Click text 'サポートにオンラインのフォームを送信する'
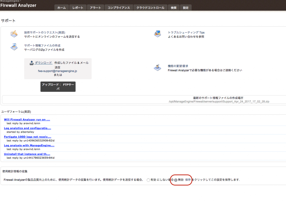 click(x=52, y=37)
